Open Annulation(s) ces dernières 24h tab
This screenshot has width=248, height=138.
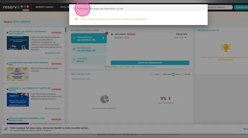pos(89,49)
